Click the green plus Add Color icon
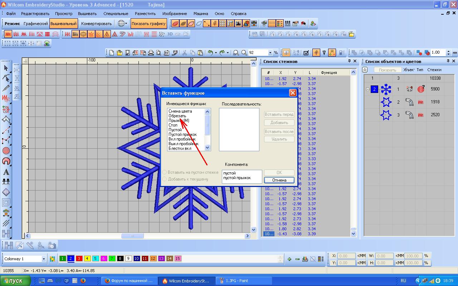This screenshot has width=458, height=286. [289, 259]
